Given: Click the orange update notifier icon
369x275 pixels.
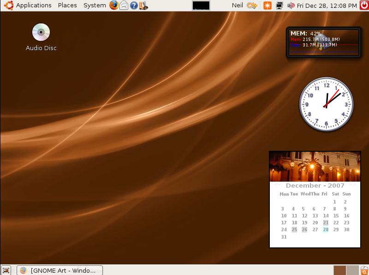Looking at the screenshot, I should click(268, 6).
